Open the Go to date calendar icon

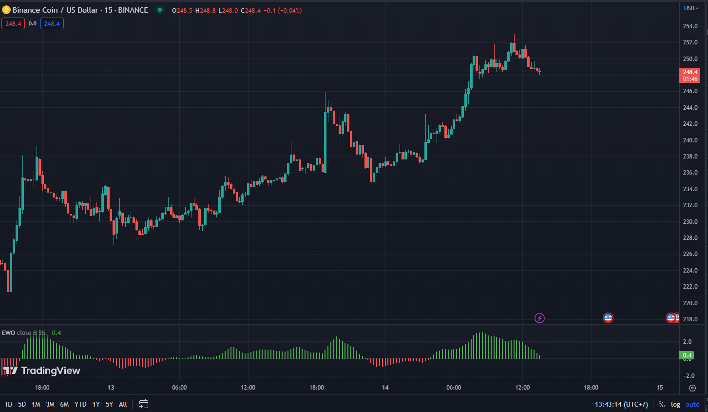(x=143, y=404)
